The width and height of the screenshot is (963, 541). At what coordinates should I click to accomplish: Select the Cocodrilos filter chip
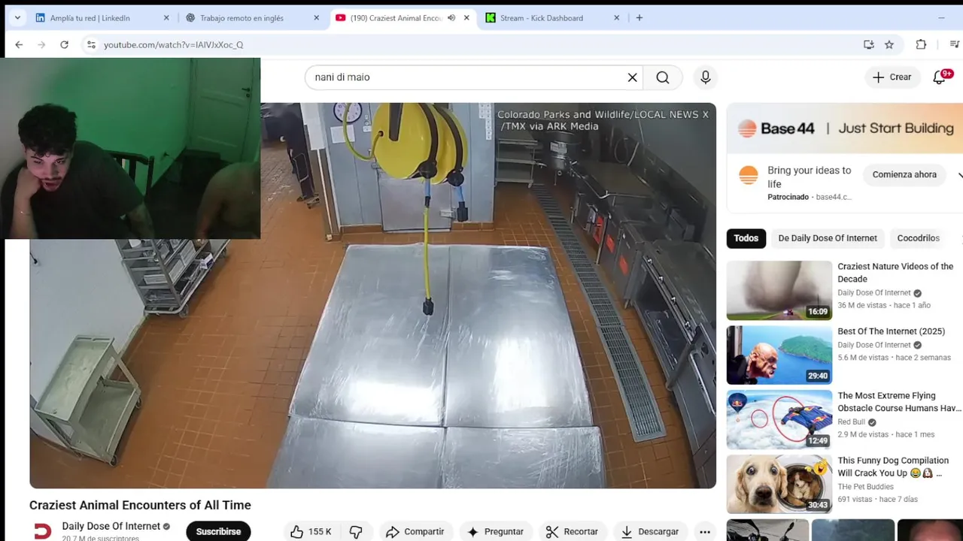[x=919, y=238]
